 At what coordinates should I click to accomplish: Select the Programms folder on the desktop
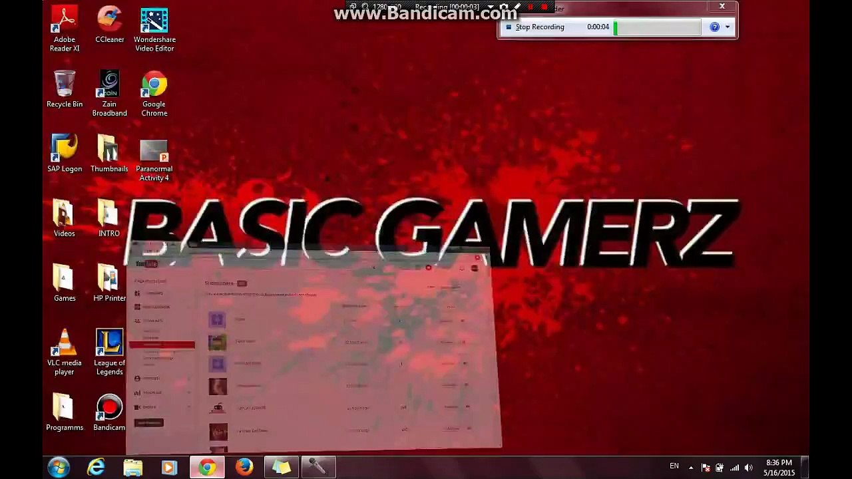click(65, 412)
